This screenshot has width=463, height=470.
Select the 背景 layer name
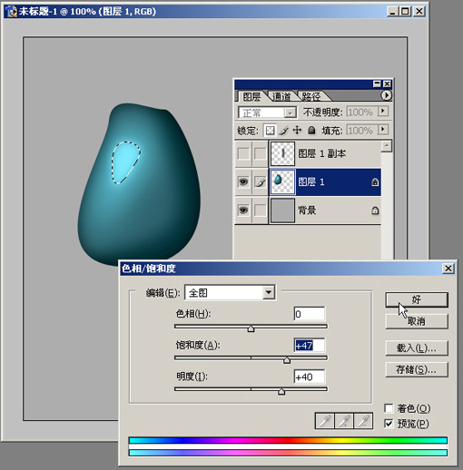tap(307, 211)
